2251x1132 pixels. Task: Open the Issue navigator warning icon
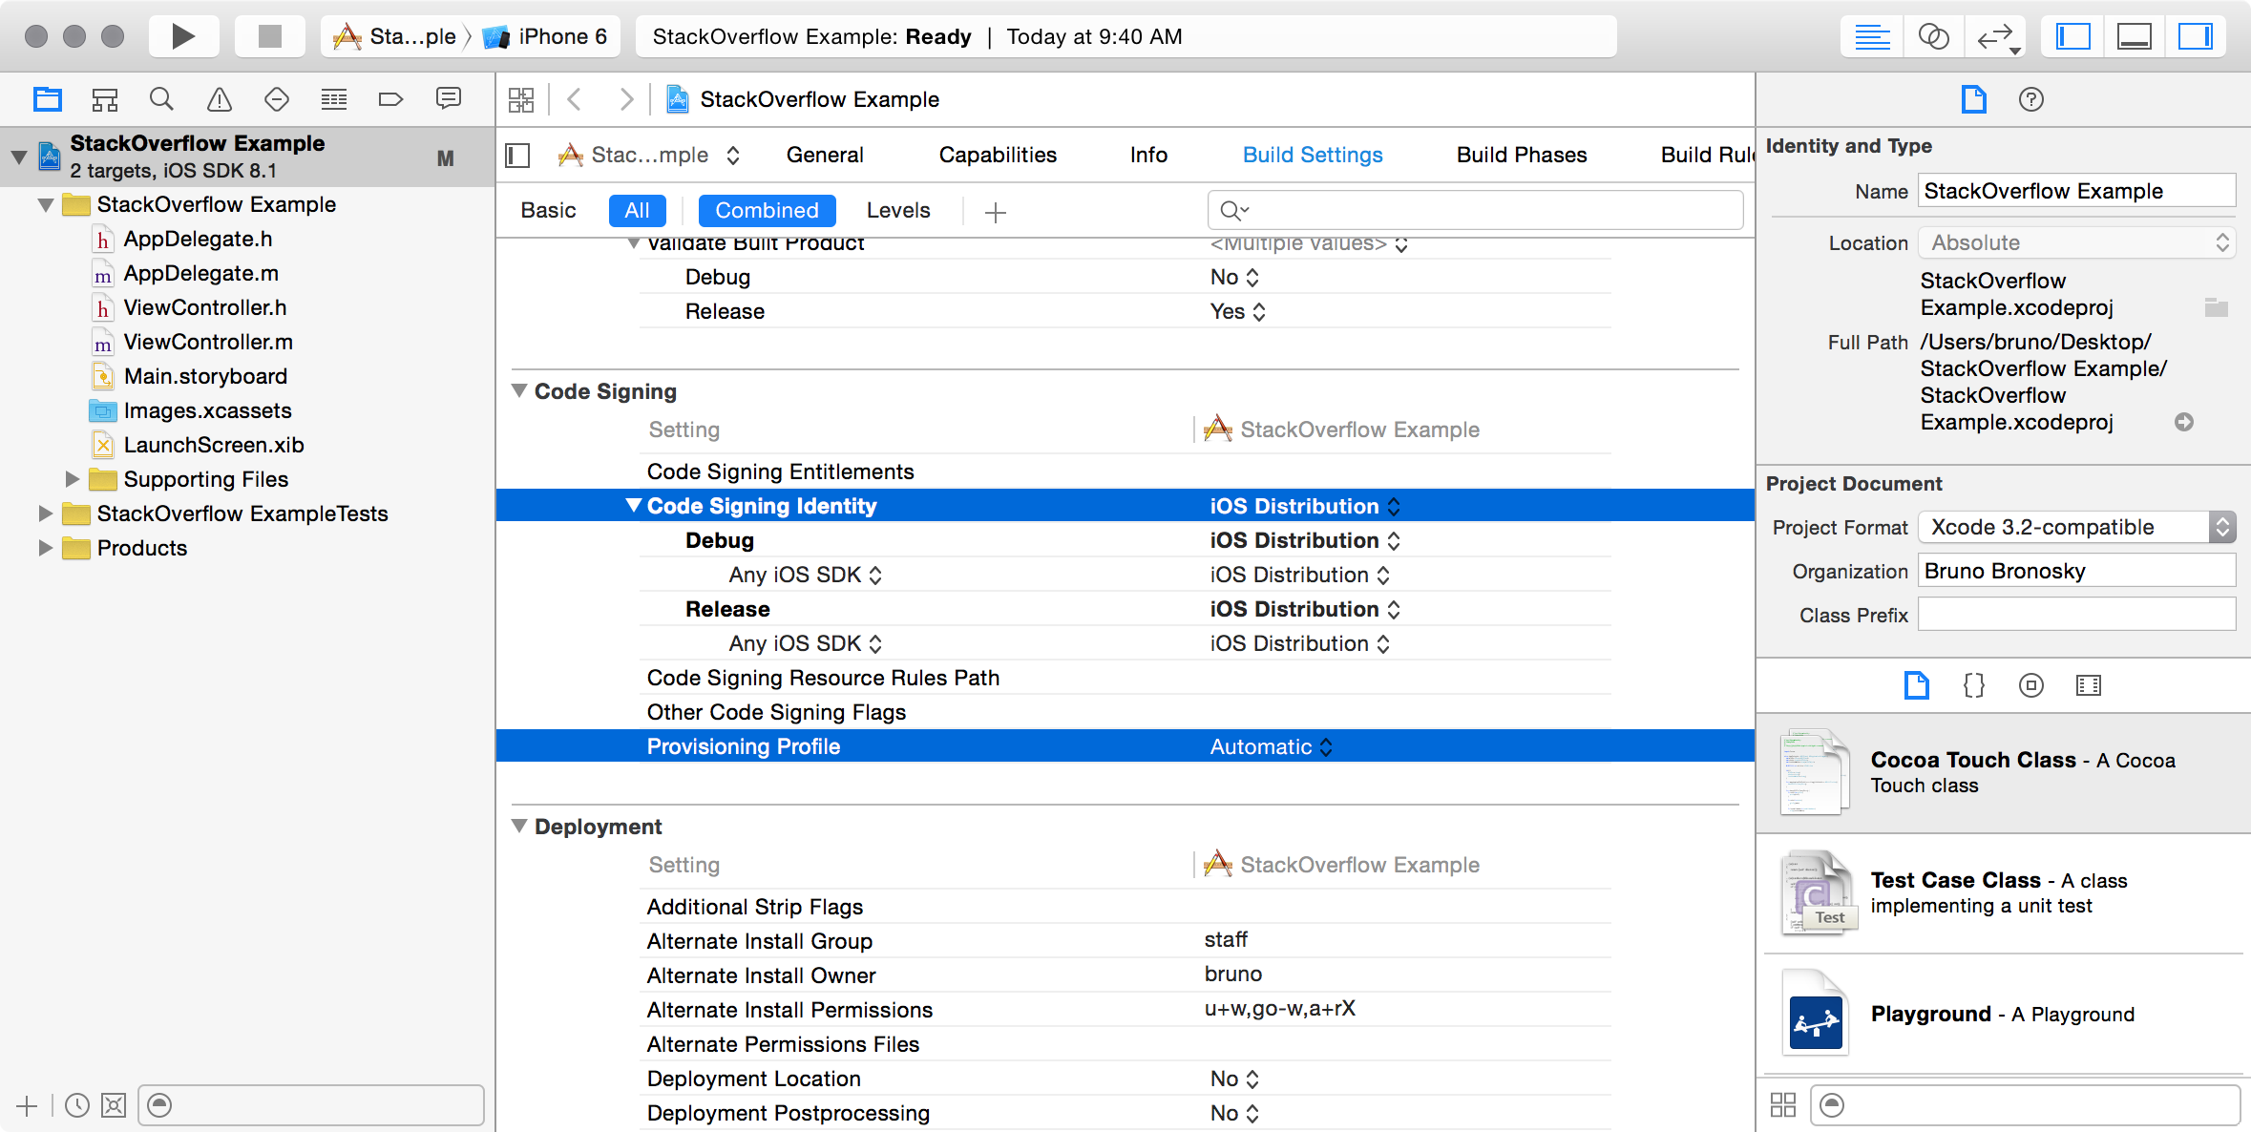[219, 99]
